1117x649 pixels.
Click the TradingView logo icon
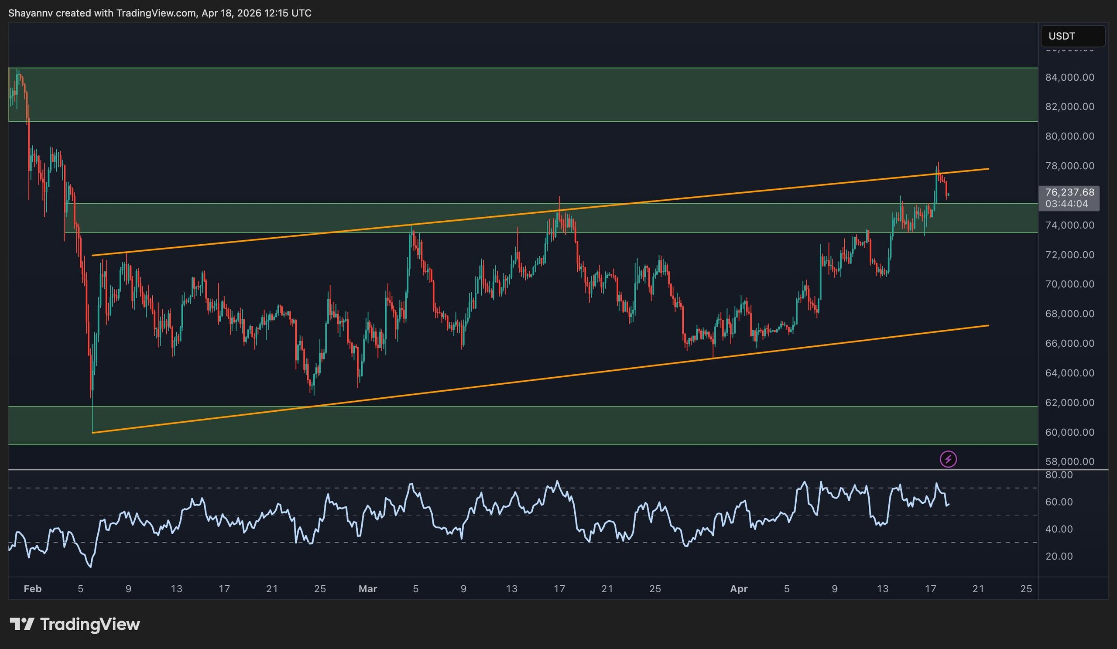(x=22, y=624)
